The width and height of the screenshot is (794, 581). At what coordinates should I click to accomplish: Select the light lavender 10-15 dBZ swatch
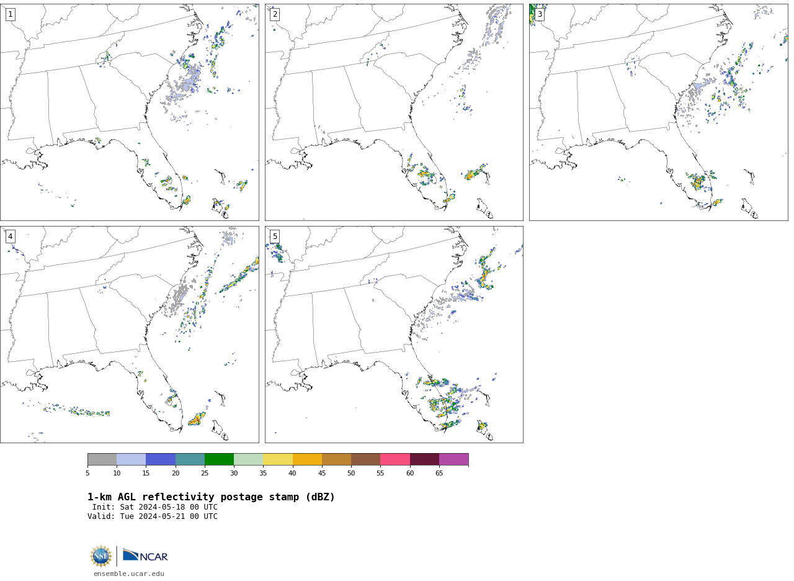[x=132, y=459]
